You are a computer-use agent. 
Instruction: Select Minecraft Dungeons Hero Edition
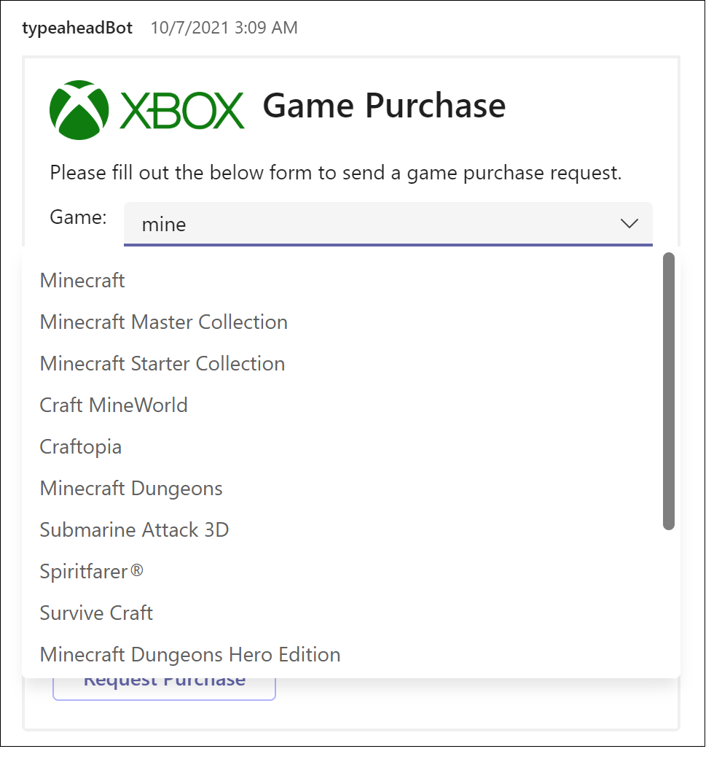pyautogui.click(x=190, y=654)
